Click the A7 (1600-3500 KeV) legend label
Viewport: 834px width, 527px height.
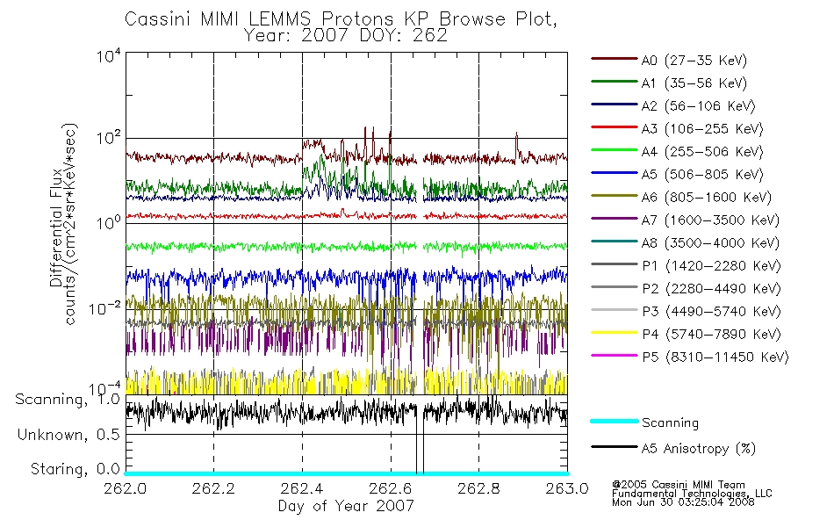click(x=710, y=220)
